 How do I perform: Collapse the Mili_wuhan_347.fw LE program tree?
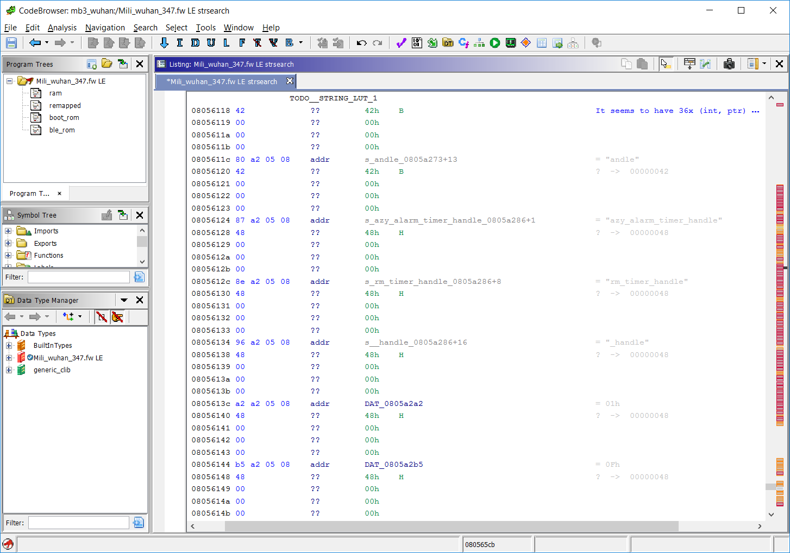[x=9, y=81]
